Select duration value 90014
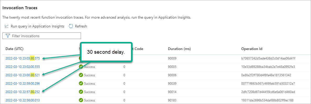 [x=172, y=92]
